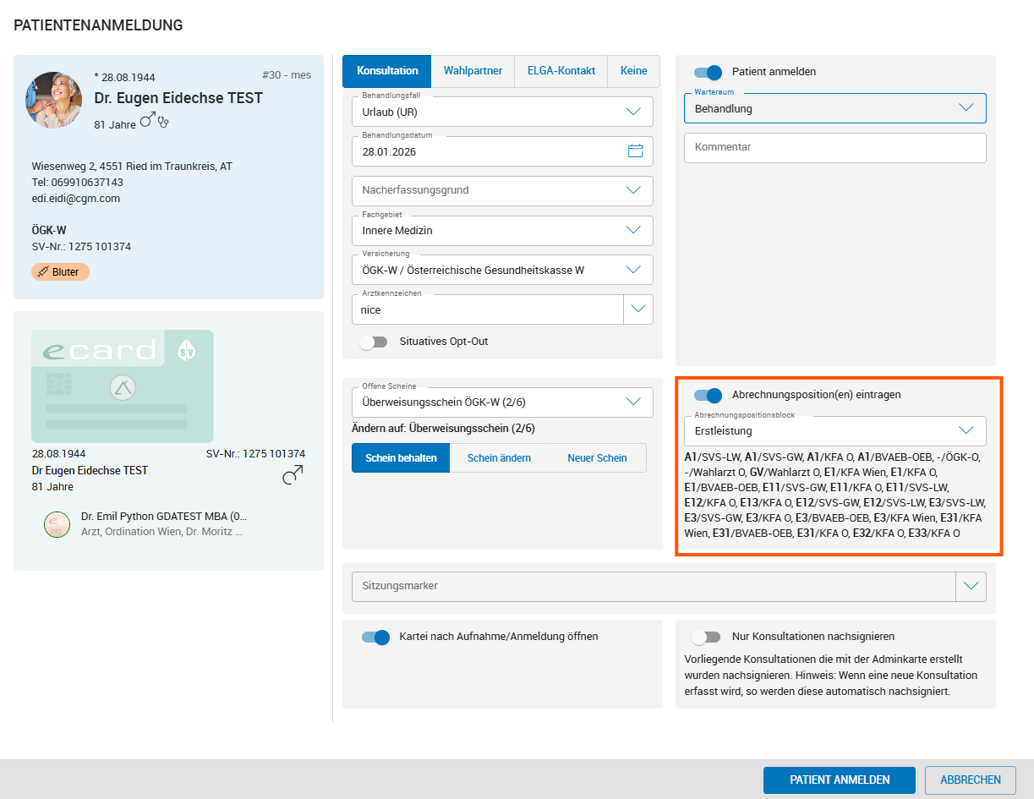Click the e-card image
This screenshot has width=1034, height=799.
point(123,386)
